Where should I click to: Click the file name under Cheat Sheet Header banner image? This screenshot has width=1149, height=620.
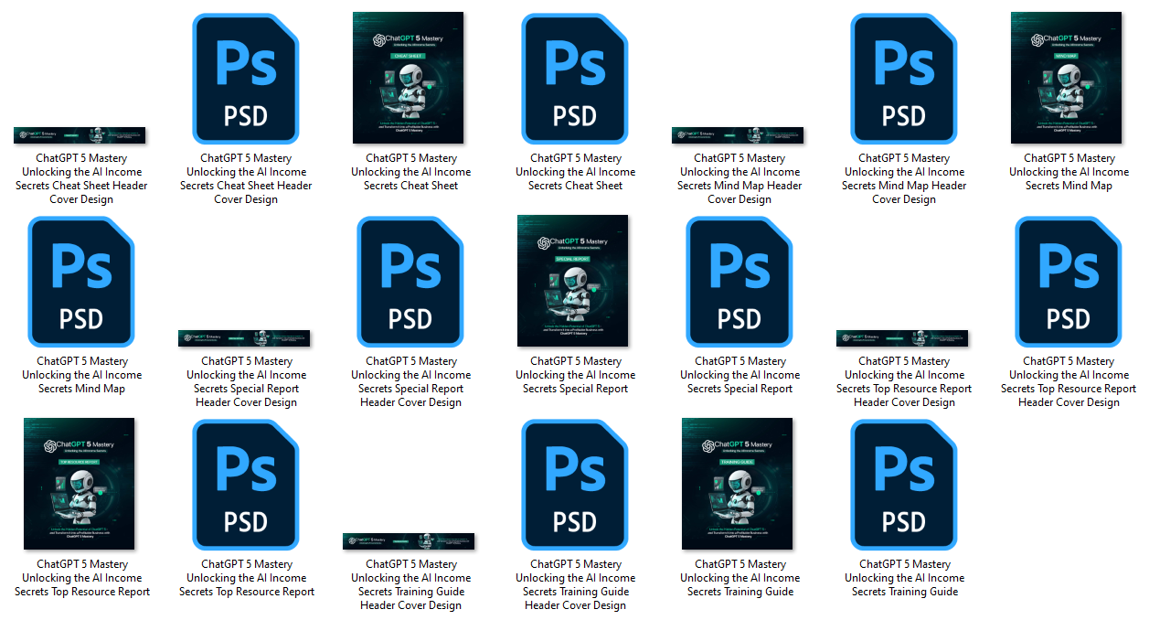click(82, 178)
